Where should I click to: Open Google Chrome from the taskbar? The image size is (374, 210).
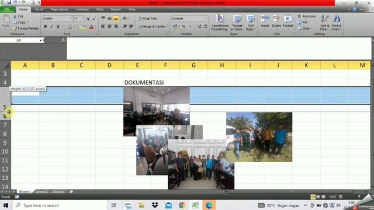[x=182, y=205]
